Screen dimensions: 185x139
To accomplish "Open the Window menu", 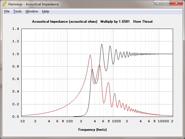I will point(32,11).
